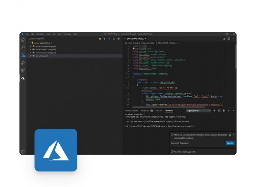This screenshot has width=256, height=187.
Task: Expand the networknerd2 (Stopped) node
Action: [30, 53]
